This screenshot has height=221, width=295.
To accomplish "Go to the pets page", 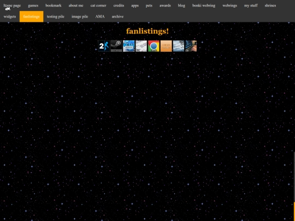I will (x=149, y=5).
